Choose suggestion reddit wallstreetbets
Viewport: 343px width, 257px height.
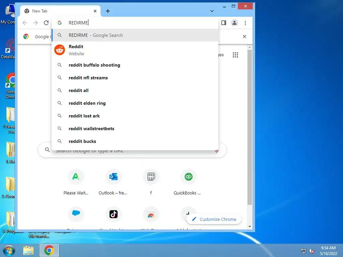(x=135, y=128)
